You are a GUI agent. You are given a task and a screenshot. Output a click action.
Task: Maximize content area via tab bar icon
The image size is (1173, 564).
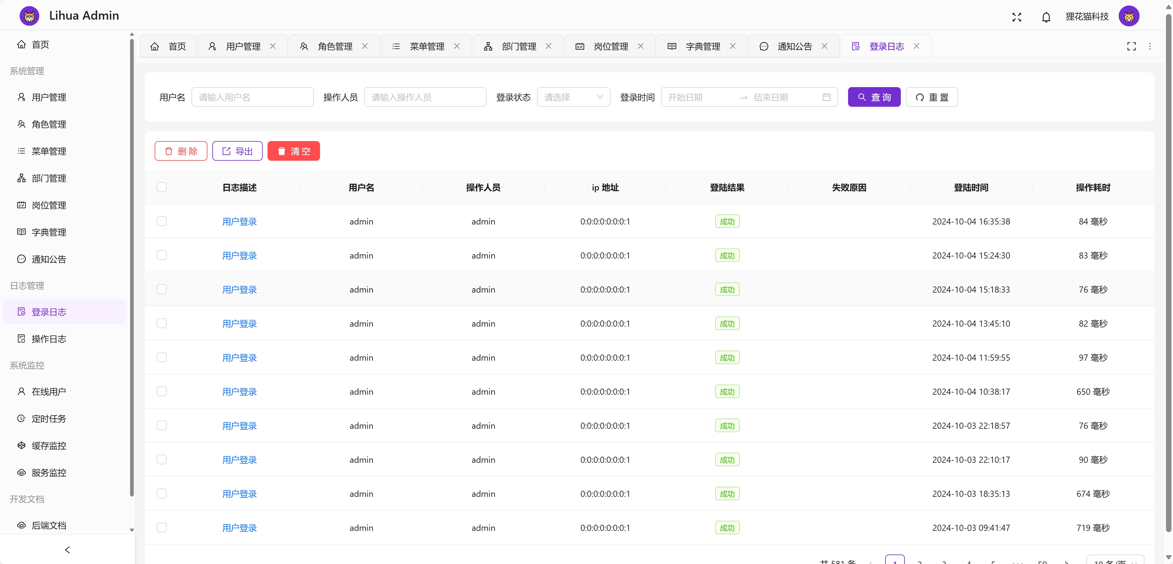coord(1132,46)
